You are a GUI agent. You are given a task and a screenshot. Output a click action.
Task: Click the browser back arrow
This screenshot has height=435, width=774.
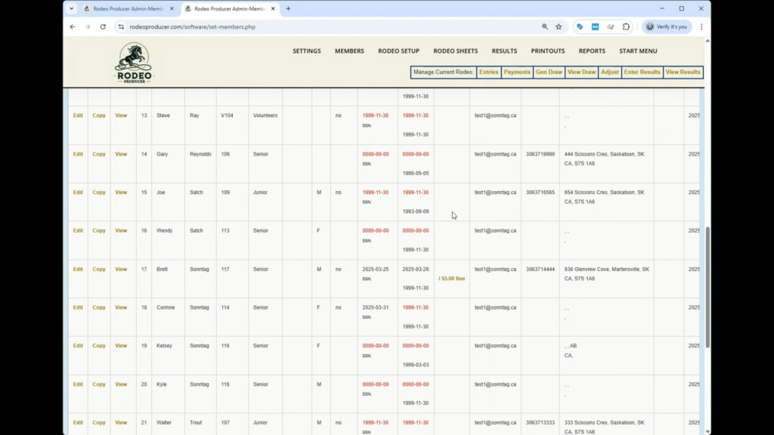pos(72,26)
